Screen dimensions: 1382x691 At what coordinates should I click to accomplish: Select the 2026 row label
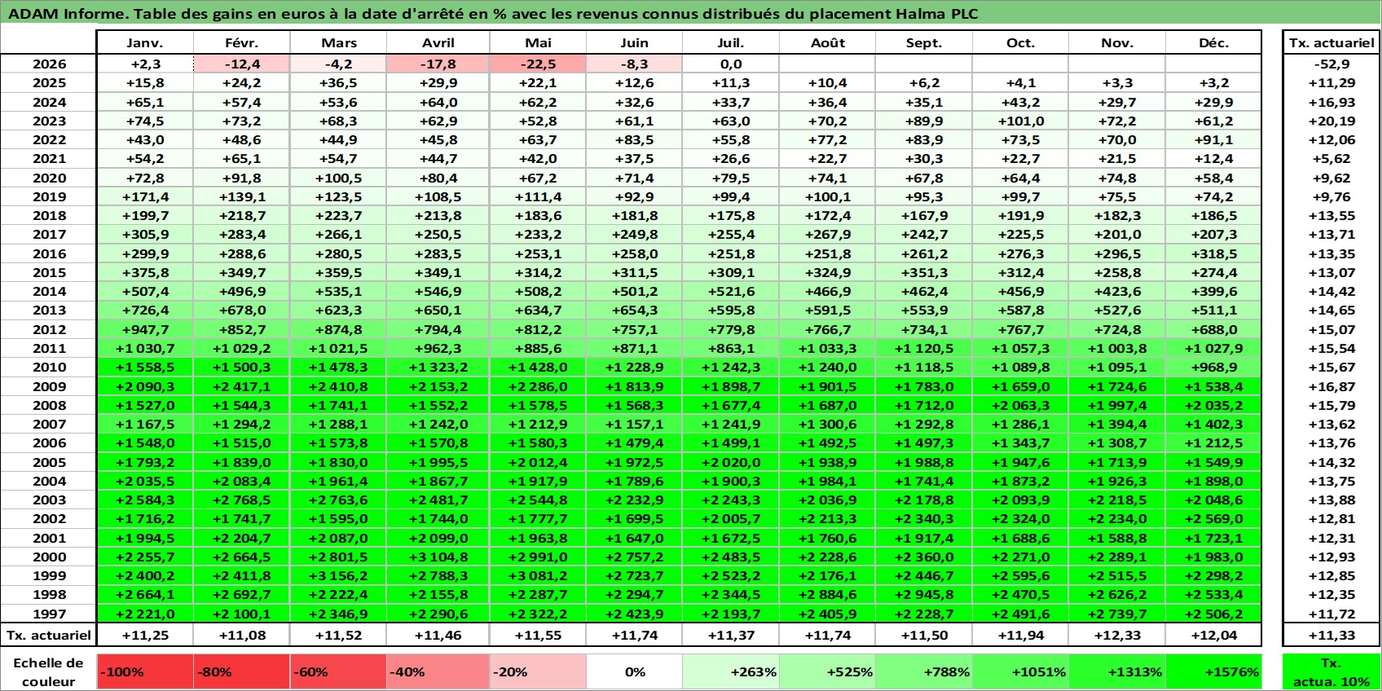[x=49, y=64]
